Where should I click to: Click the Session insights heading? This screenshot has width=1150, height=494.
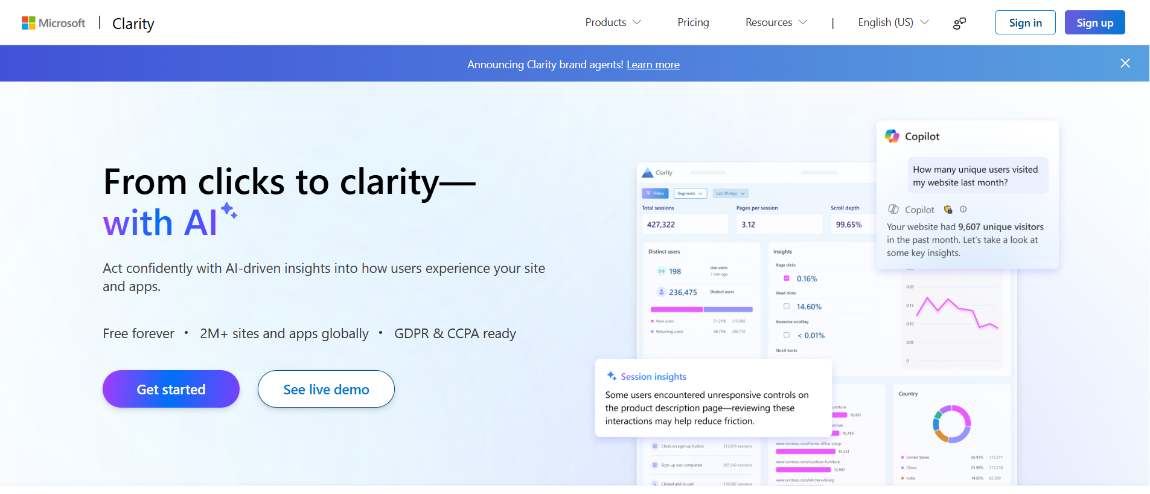click(x=654, y=376)
